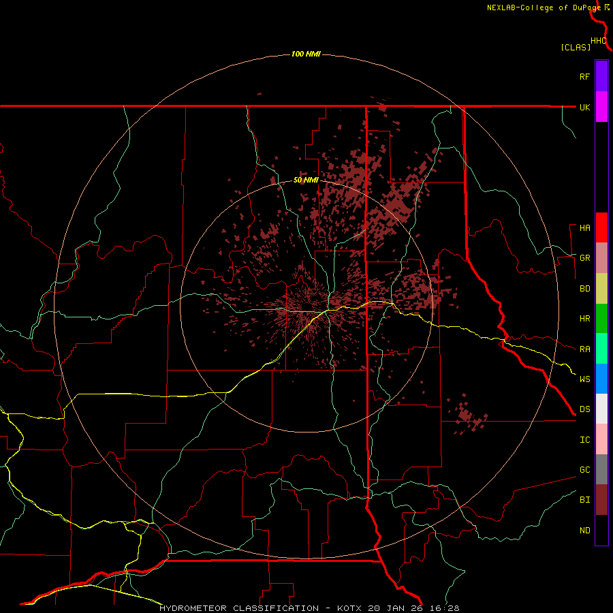Click the BI legend label
The height and width of the screenshot is (613, 613).
coord(584,500)
